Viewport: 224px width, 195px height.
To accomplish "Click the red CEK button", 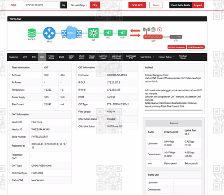I will (95, 5).
